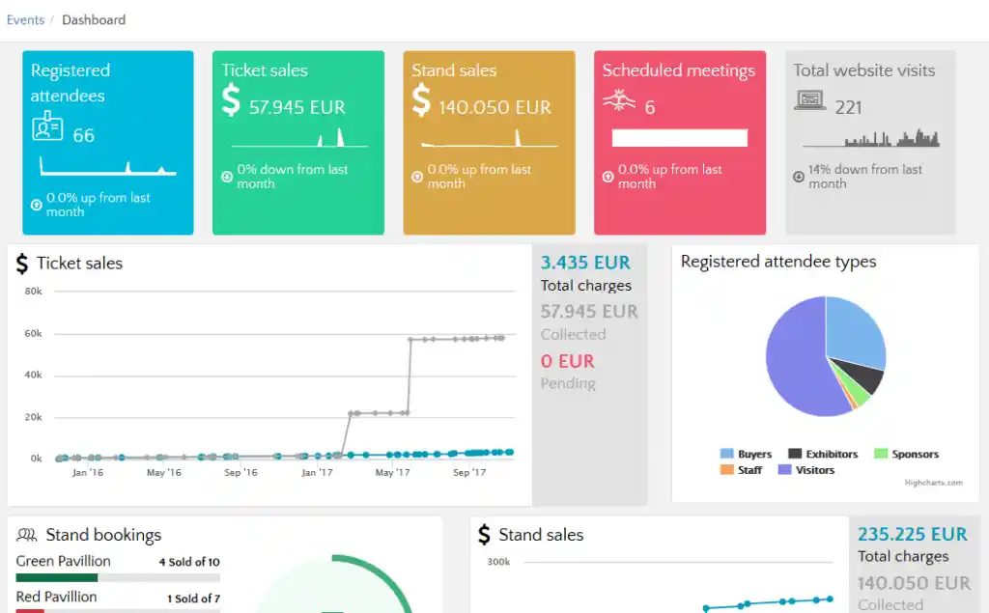The width and height of the screenshot is (989, 613).
Task: Select the Dashboard breadcrumb item
Action: (94, 20)
